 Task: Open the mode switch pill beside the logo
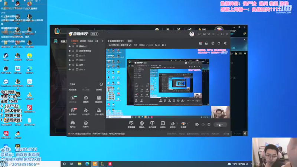click(94, 34)
